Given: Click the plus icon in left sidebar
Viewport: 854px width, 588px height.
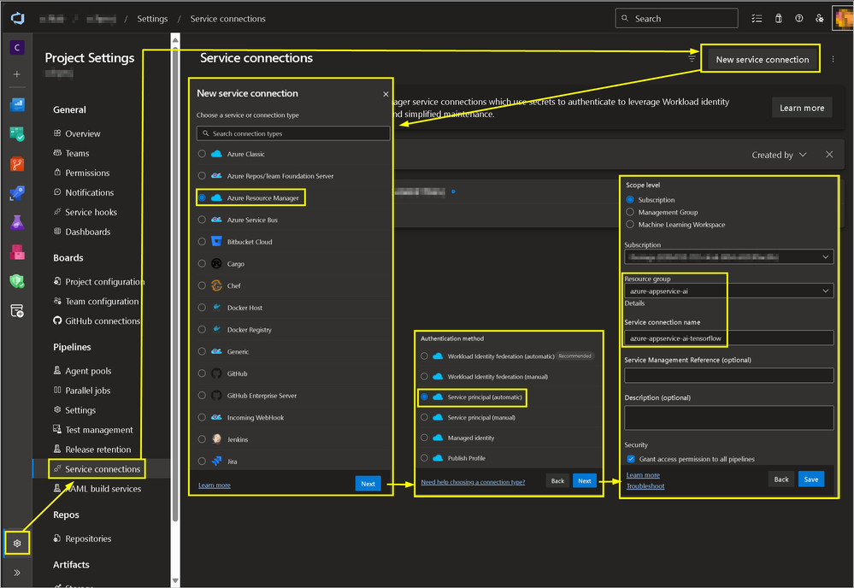Looking at the screenshot, I should point(17,74).
